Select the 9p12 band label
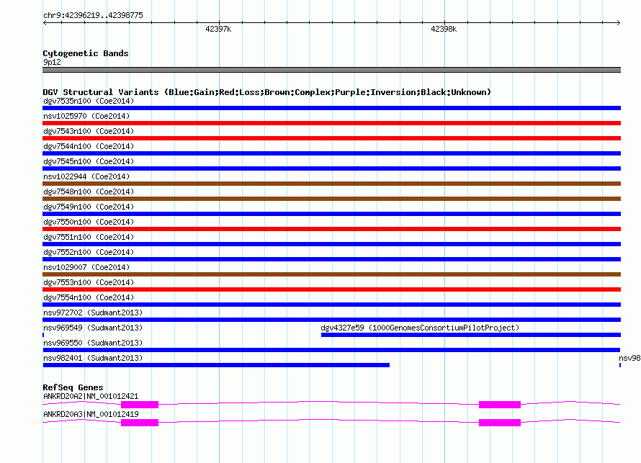This screenshot has height=463, width=641. [x=52, y=62]
